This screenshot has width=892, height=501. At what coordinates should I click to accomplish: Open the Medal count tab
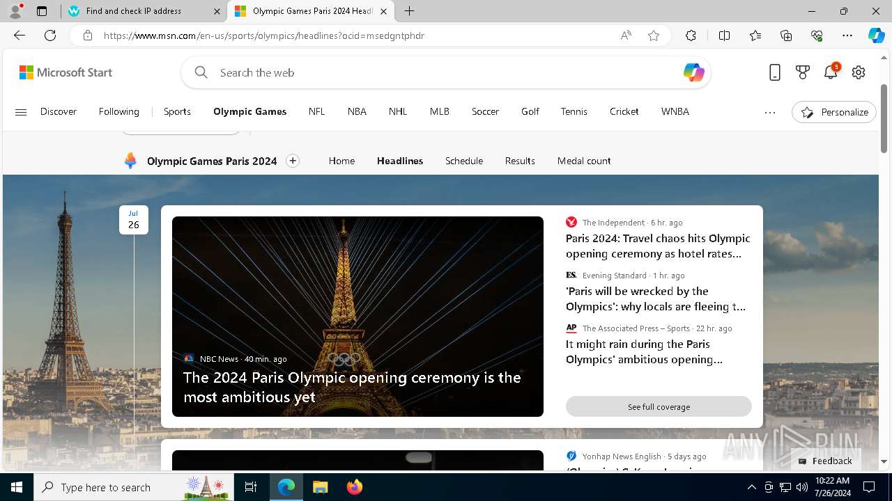click(x=584, y=161)
